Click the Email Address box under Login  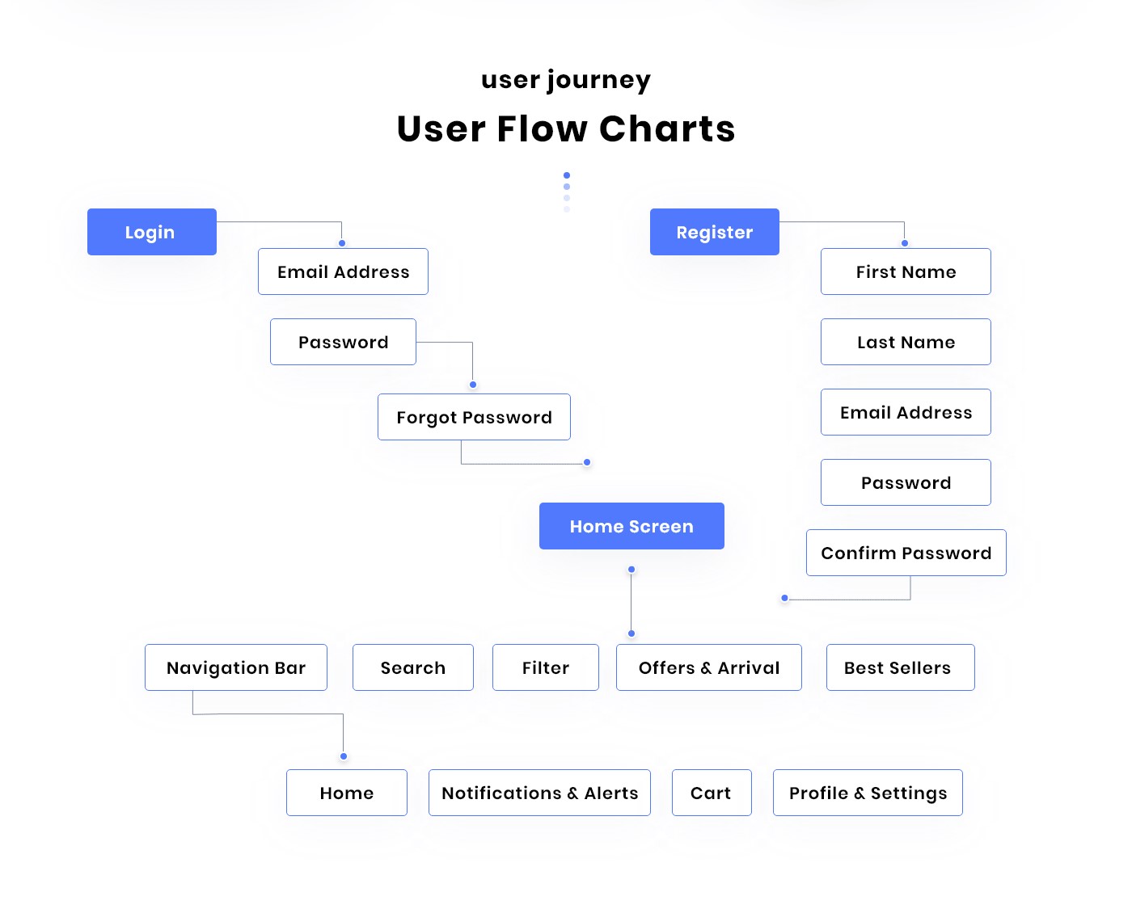(x=343, y=271)
